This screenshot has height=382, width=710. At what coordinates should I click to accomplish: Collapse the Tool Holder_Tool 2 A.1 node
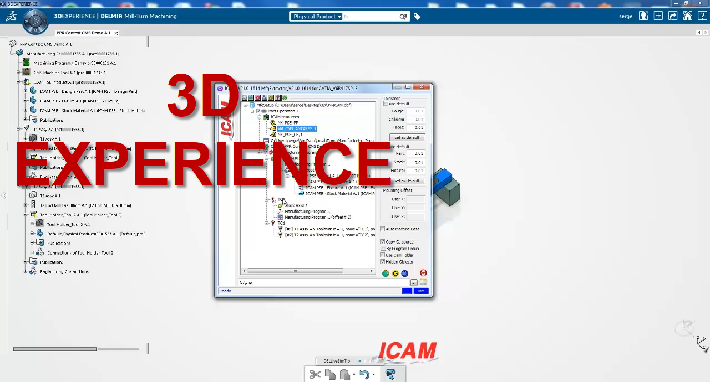coord(26,215)
